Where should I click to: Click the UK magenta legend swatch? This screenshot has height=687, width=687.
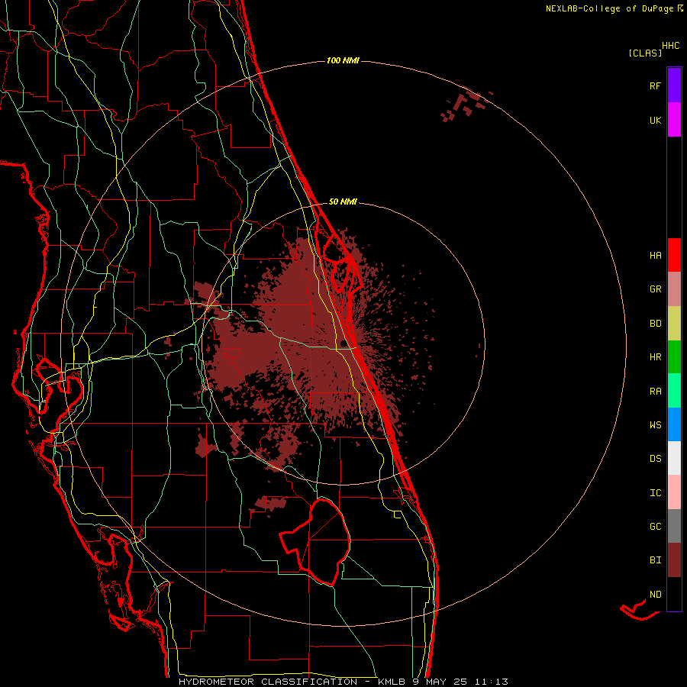pyautogui.click(x=674, y=119)
